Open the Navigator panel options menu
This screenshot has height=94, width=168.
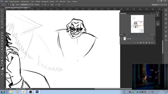click(x=154, y=14)
